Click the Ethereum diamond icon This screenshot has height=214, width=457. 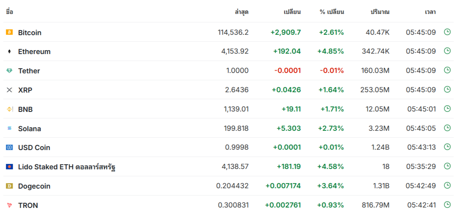[9, 51]
